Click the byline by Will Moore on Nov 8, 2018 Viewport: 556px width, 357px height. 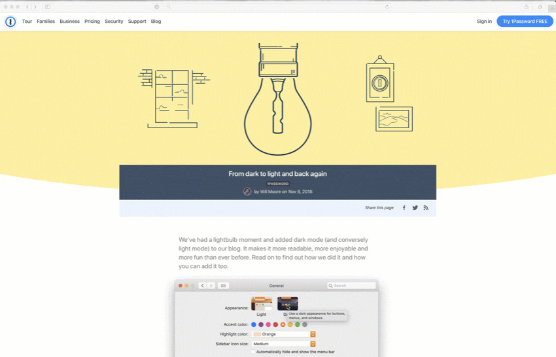point(283,192)
